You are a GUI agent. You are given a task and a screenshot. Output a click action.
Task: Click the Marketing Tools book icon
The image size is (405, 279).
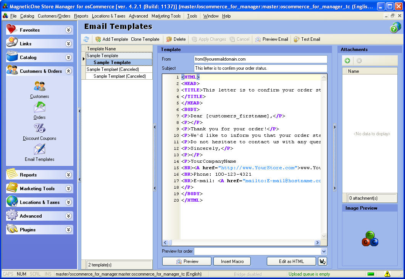pos(12,188)
